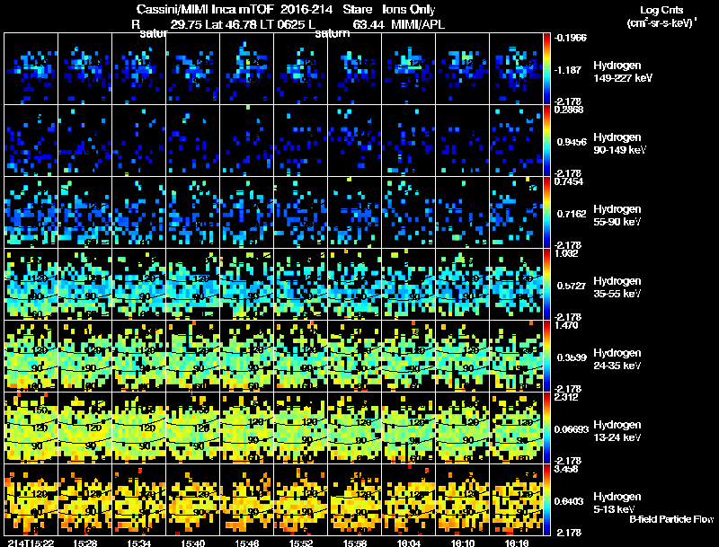Click the color scale beside Hydrogen 5-13 keV
The height and width of the screenshot is (547, 719).
pyautogui.click(x=546, y=499)
